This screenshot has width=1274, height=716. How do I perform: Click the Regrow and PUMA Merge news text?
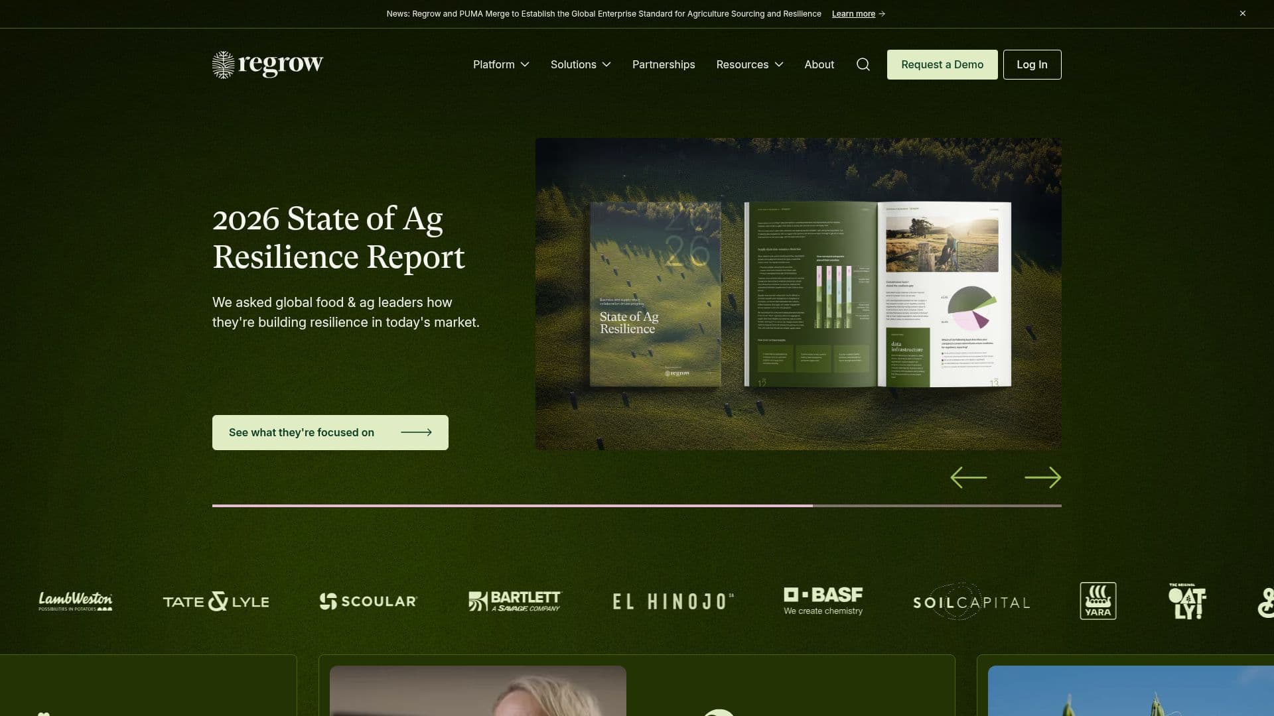[604, 14]
